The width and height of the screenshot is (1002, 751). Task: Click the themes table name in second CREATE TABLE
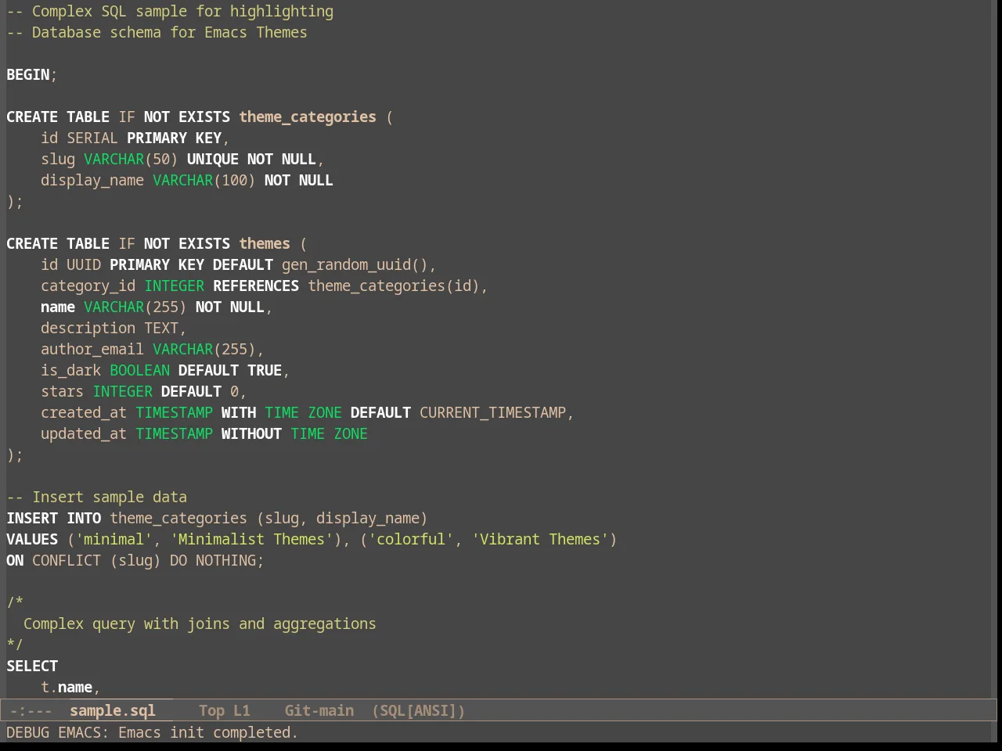click(265, 243)
